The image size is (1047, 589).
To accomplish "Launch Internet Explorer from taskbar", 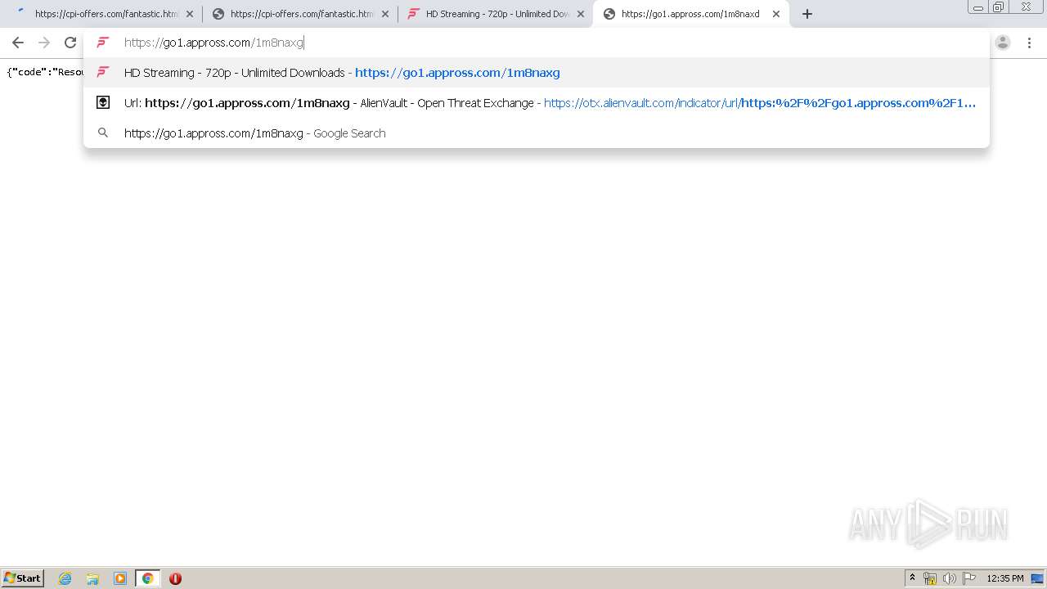I will pos(65,578).
